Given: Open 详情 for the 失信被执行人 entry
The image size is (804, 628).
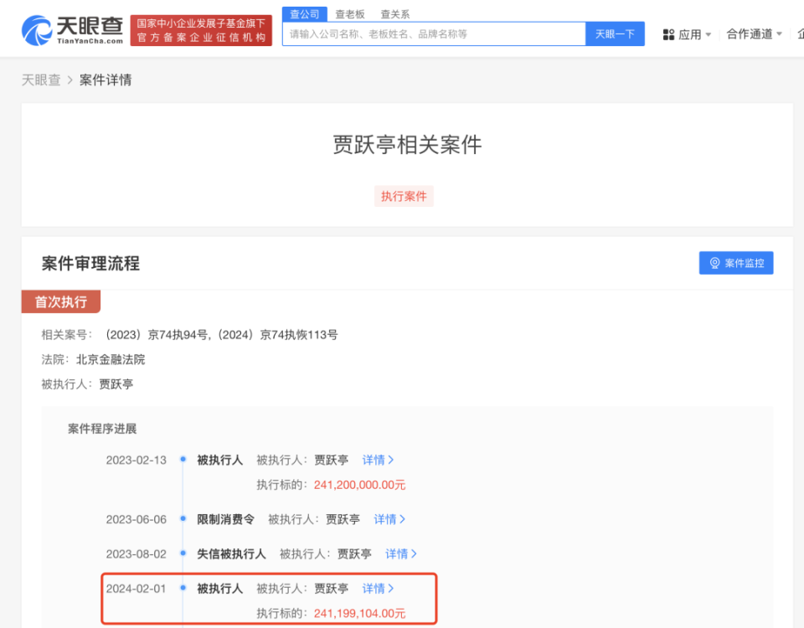Looking at the screenshot, I should click(x=399, y=553).
